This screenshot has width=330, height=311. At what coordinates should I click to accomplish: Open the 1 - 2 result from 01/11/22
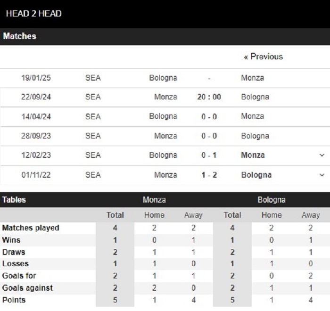click(x=209, y=175)
